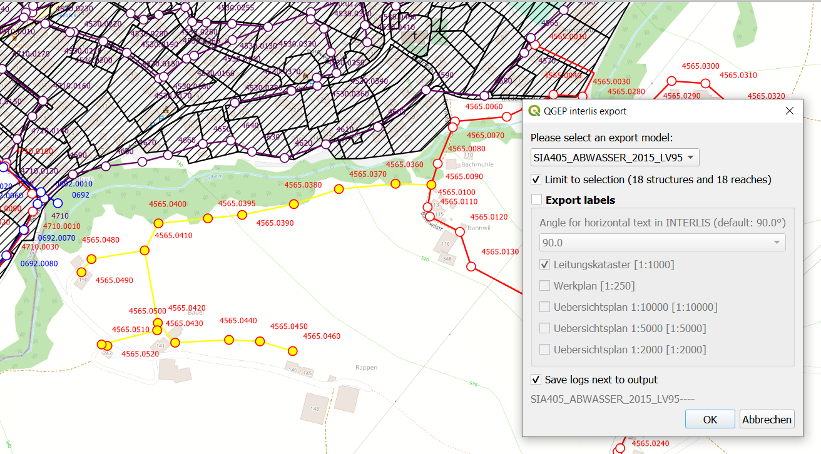Viewport: 821px width, 454px height.
Task: Close the QGEP interlis export dialog
Action: 790,111
